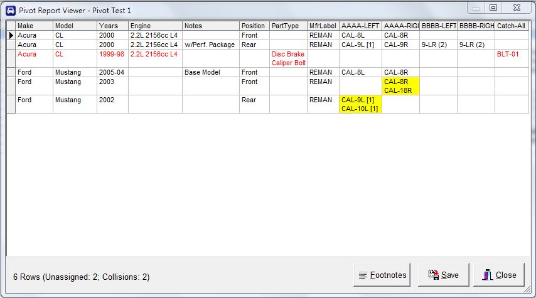Select the Catch-All column header
Viewport: 536px width, 298px height.
click(x=511, y=26)
